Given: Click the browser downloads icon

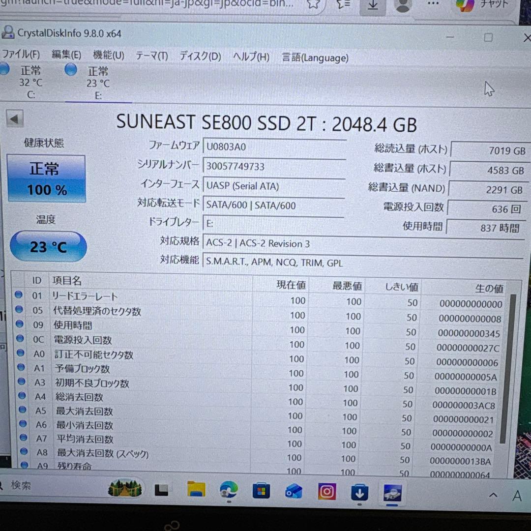Looking at the screenshot, I should (x=373, y=6).
